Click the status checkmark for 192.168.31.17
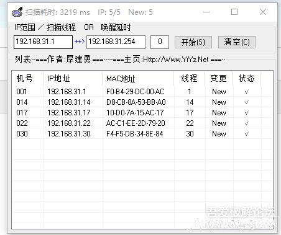 (247, 113)
